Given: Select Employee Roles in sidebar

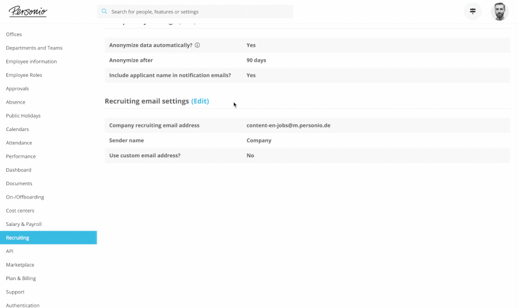Looking at the screenshot, I should pyautogui.click(x=24, y=75).
